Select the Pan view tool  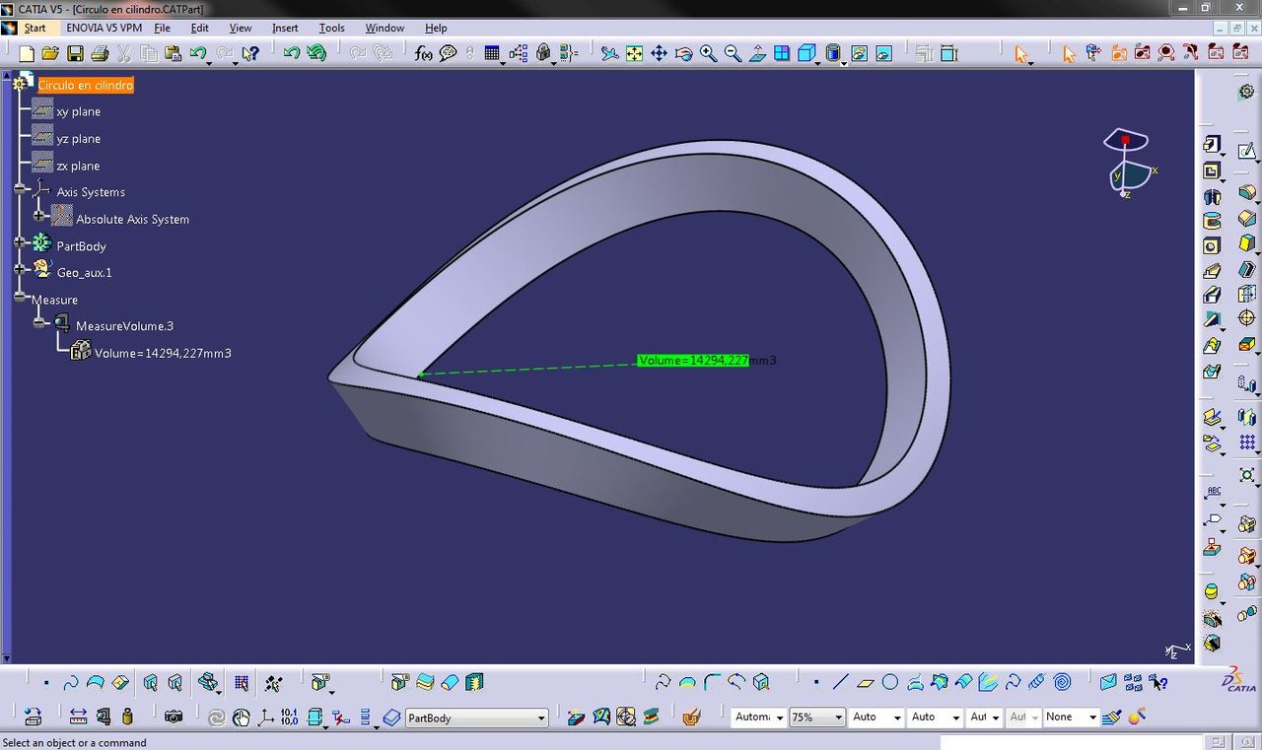pyautogui.click(x=659, y=53)
